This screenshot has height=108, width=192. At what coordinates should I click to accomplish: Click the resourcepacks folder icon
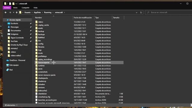coord(37,62)
